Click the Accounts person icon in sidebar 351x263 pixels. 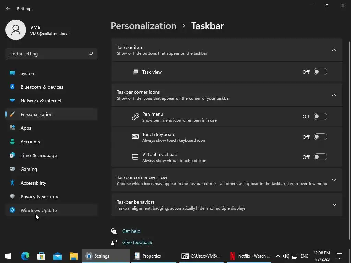click(12, 141)
